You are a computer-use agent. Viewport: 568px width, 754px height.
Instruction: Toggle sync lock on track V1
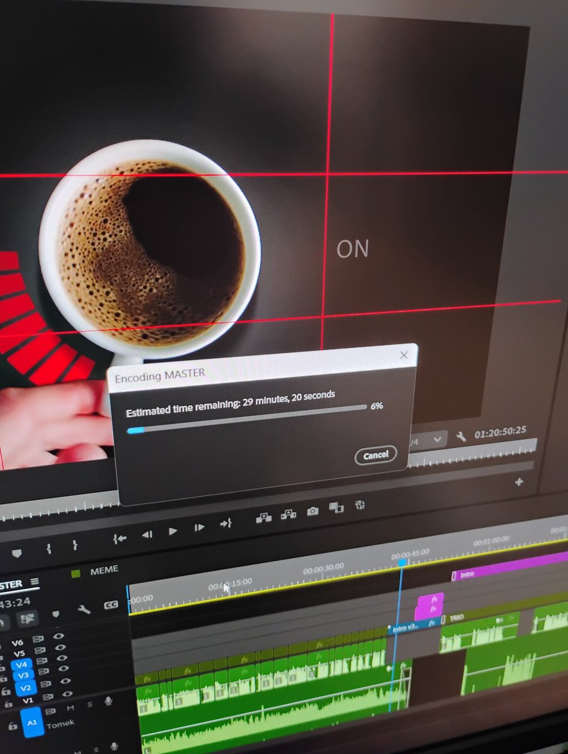coord(48,697)
